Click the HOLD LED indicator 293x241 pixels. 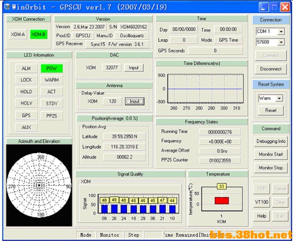[26, 92]
